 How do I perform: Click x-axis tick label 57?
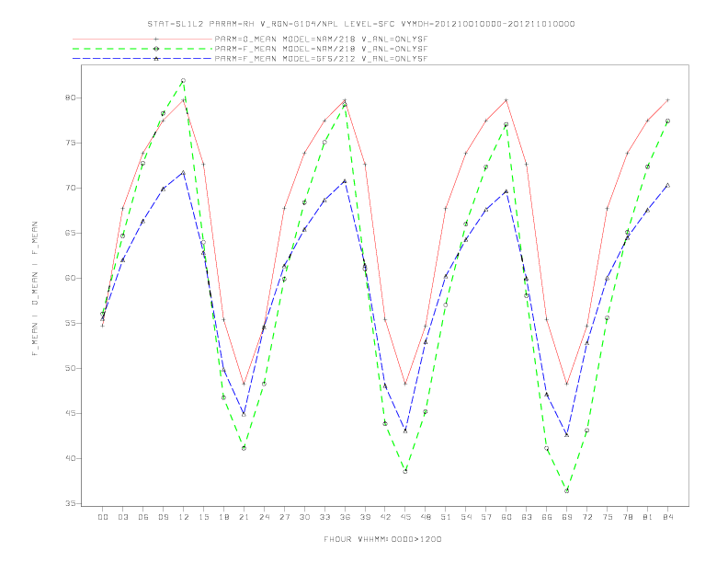tap(486, 517)
